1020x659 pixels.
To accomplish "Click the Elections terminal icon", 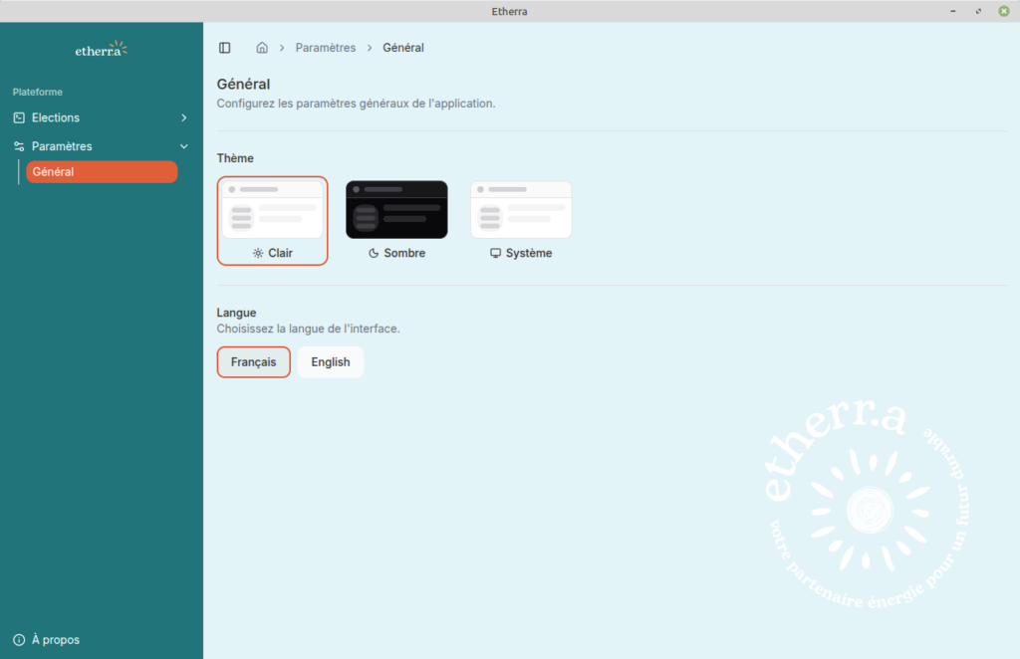I will pos(19,117).
